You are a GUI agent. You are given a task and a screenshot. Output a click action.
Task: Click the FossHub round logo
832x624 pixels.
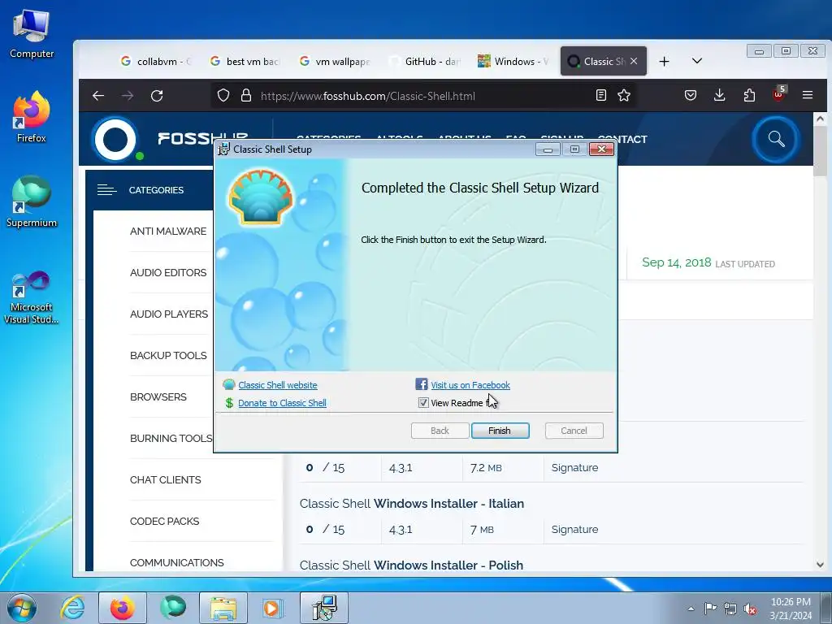point(115,140)
